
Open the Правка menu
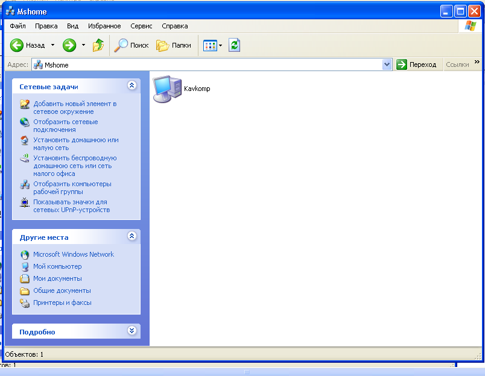46,26
